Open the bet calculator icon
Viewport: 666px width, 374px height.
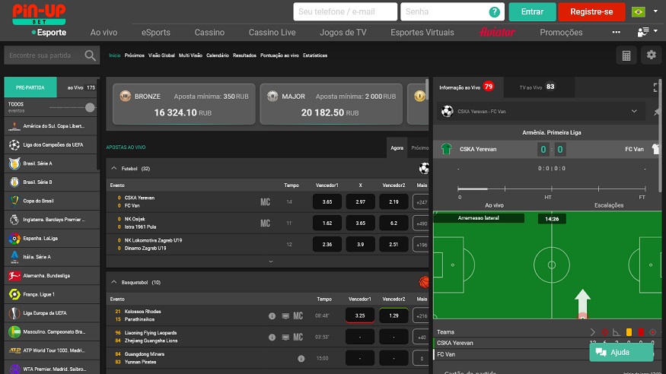click(x=626, y=55)
